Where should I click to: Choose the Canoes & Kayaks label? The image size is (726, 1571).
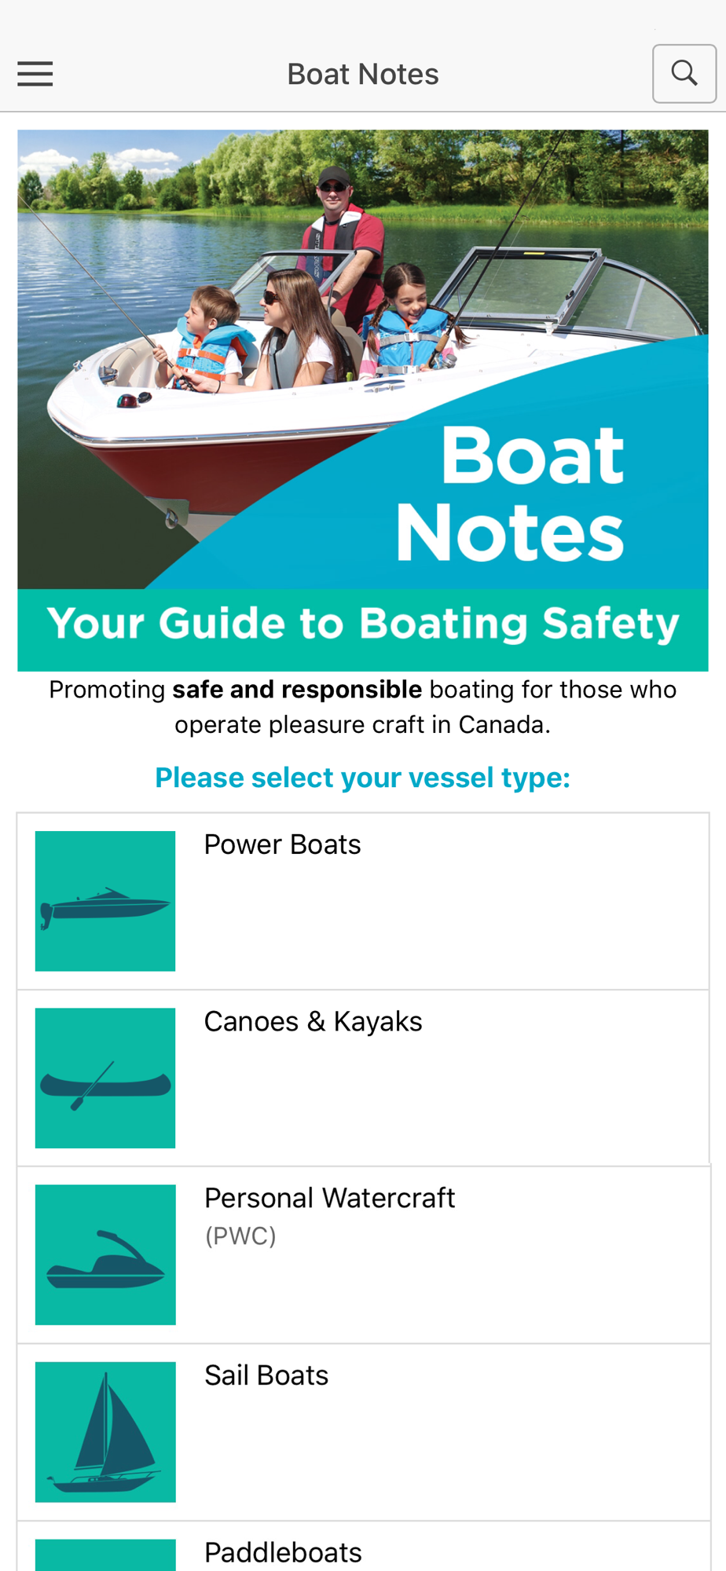pos(313,1021)
